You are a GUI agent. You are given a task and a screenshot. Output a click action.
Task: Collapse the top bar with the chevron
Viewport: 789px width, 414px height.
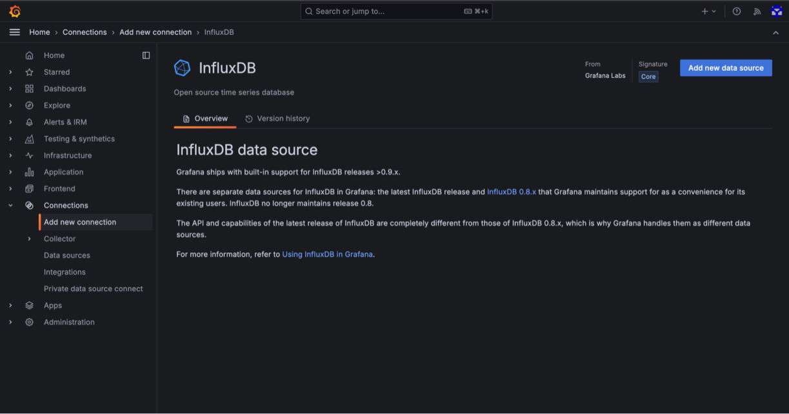tap(775, 32)
